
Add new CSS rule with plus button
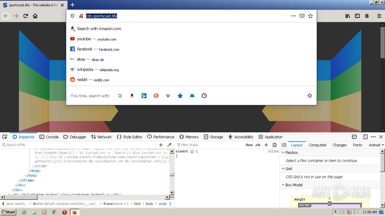click(x=266, y=145)
